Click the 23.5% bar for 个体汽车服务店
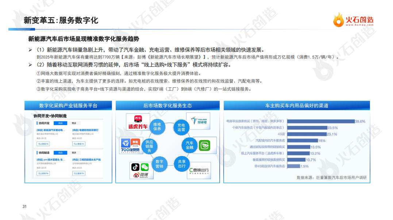393x220 pixels. click(307, 128)
